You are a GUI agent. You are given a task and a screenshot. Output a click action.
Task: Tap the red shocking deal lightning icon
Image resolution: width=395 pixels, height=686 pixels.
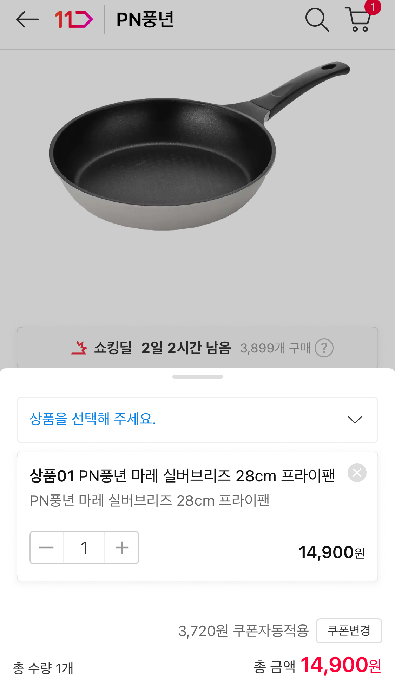pyautogui.click(x=79, y=348)
